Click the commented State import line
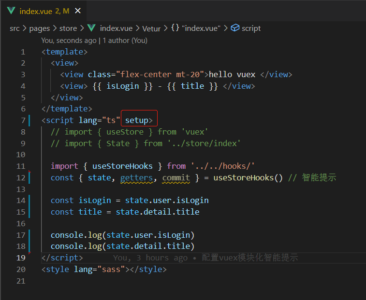The height and width of the screenshot is (300, 366). point(146,143)
